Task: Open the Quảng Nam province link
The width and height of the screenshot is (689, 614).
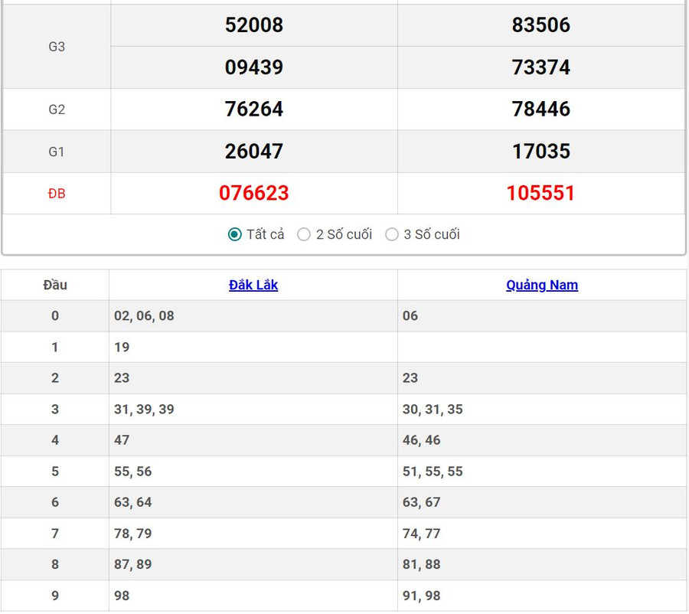Action: (x=542, y=285)
